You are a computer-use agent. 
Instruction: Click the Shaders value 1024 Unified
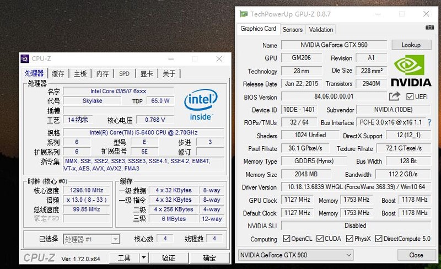[x=310, y=135]
